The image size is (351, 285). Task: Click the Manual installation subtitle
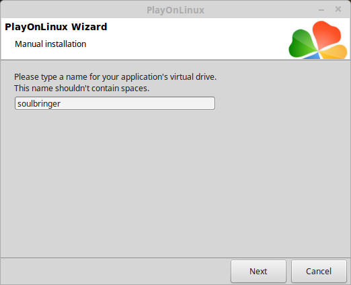(x=50, y=44)
